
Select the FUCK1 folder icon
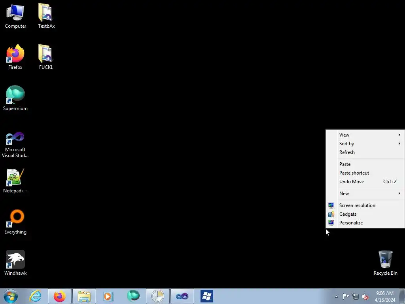[x=46, y=57]
